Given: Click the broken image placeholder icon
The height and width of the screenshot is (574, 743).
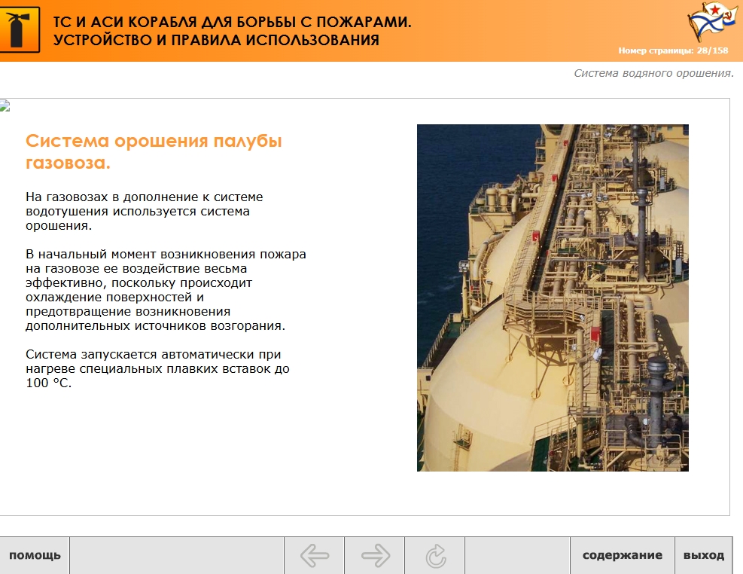Looking at the screenshot, I should [x=5, y=105].
